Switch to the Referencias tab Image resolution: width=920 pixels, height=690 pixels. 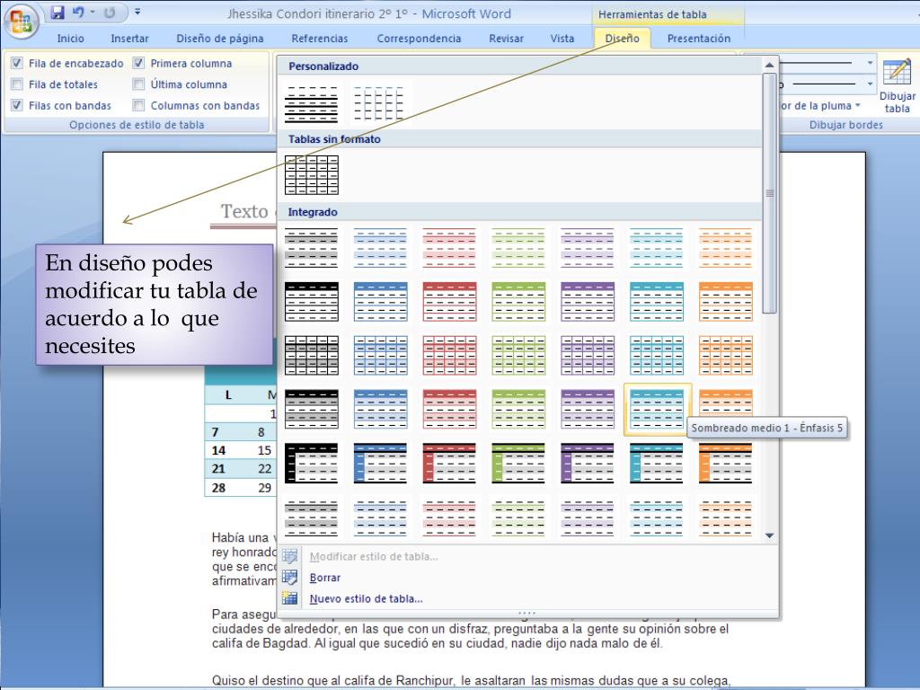click(320, 38)
